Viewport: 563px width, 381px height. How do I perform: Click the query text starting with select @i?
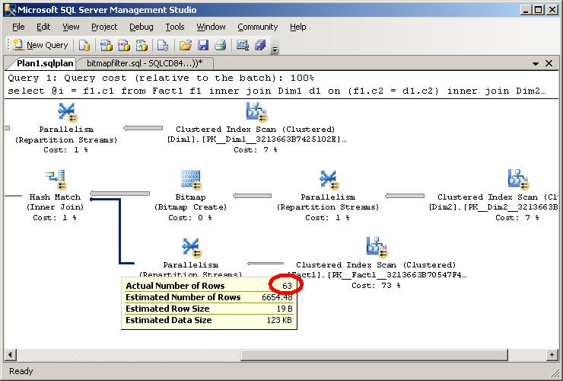(x=276, y=91)
